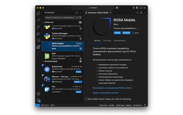The height and width of the screenshot is (115, 183).
Task: Open GitLens Install dropdown arrow
Action: 81,82
